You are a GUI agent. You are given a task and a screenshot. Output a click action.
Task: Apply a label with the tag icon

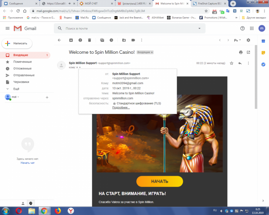click(133, 40)
